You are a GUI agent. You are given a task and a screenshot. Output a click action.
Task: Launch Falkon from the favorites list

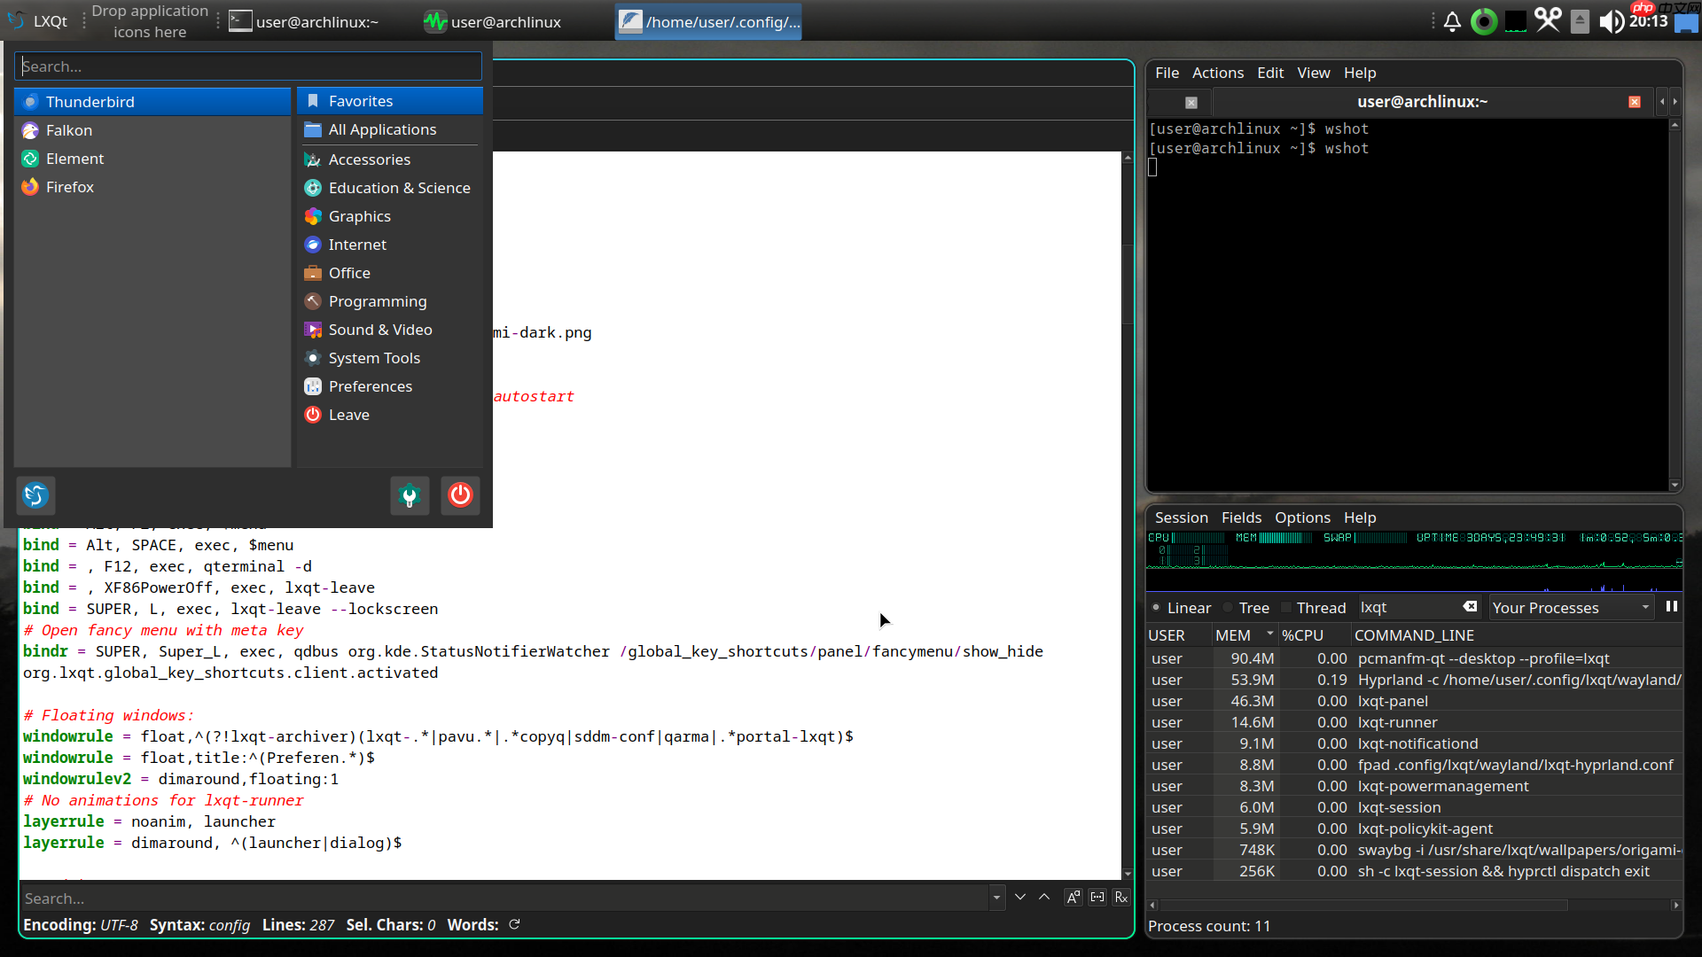(69, 130)
